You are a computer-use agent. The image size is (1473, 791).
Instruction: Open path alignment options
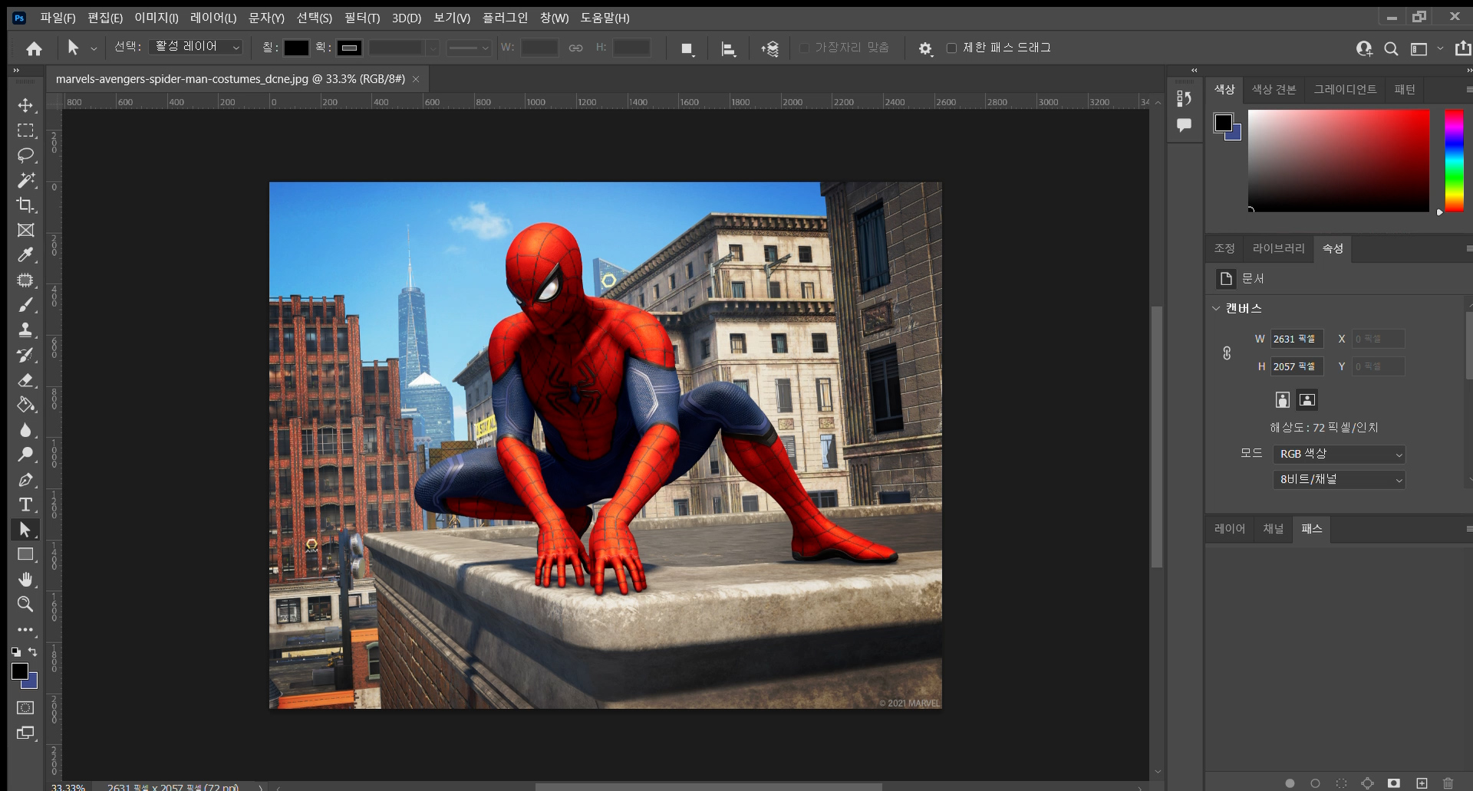pos(729,48)
